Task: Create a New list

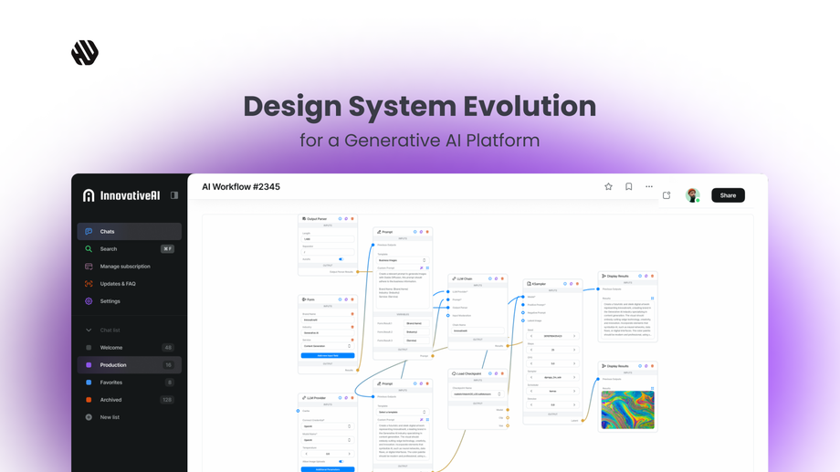Action: pos(129,417)
